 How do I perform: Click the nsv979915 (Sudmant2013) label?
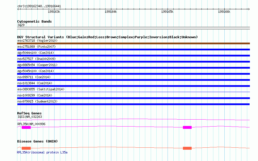[37, 101]
